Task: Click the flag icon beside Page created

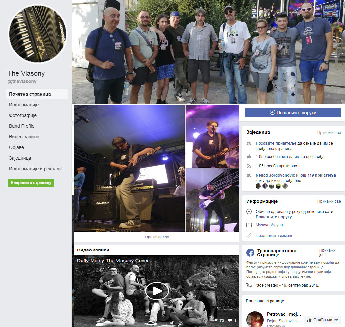Action: tap(249, 285)
